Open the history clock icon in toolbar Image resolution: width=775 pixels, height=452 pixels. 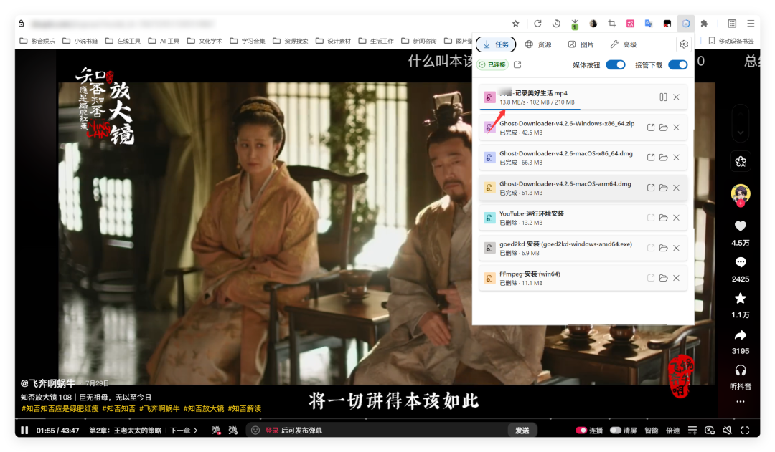pyautogui.click(x=557, y=24)
